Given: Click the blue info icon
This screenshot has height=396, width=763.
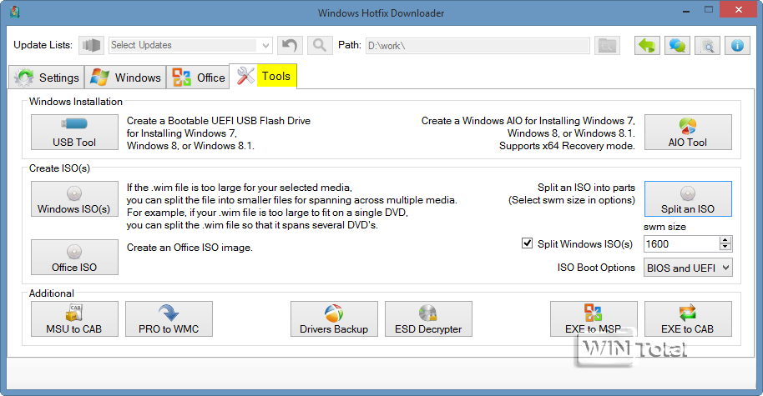Looking at the screenshot, I should tap(737, 46).
